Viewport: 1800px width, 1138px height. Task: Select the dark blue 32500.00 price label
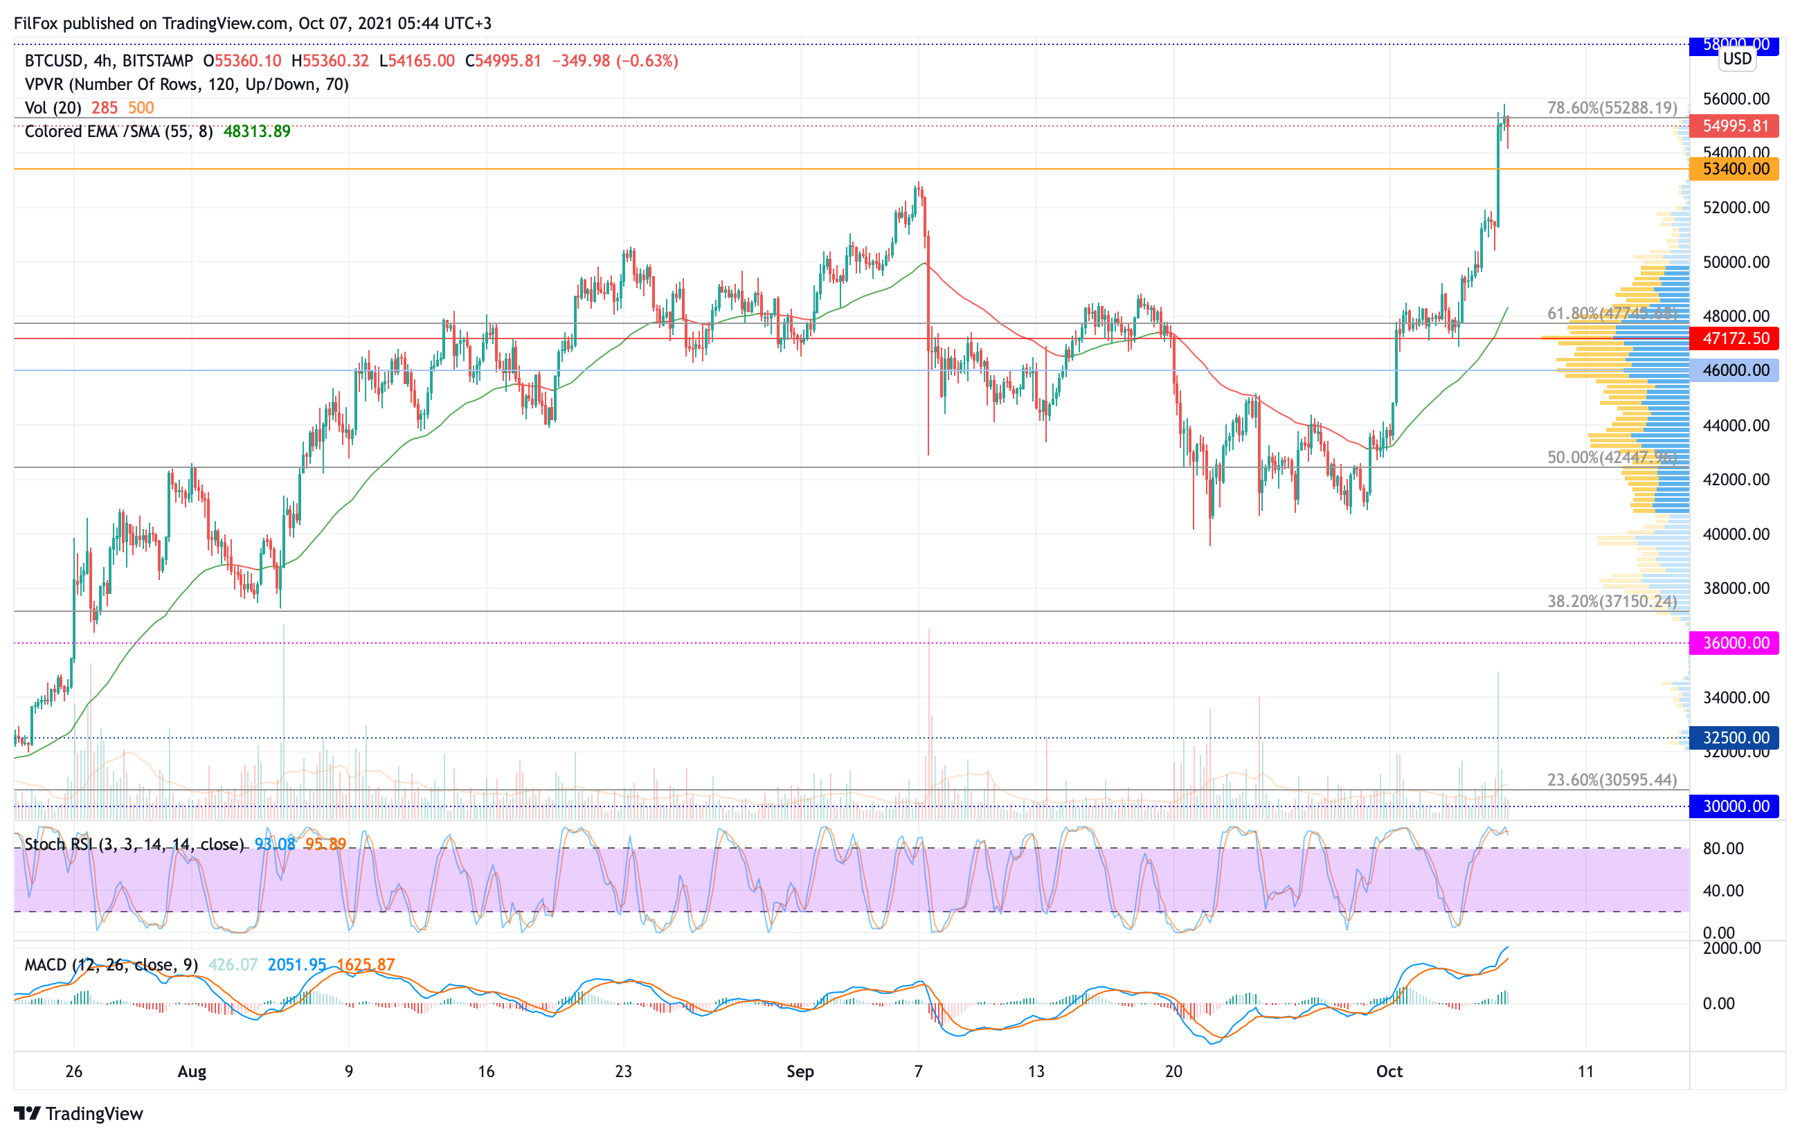tap(1734, 737)
